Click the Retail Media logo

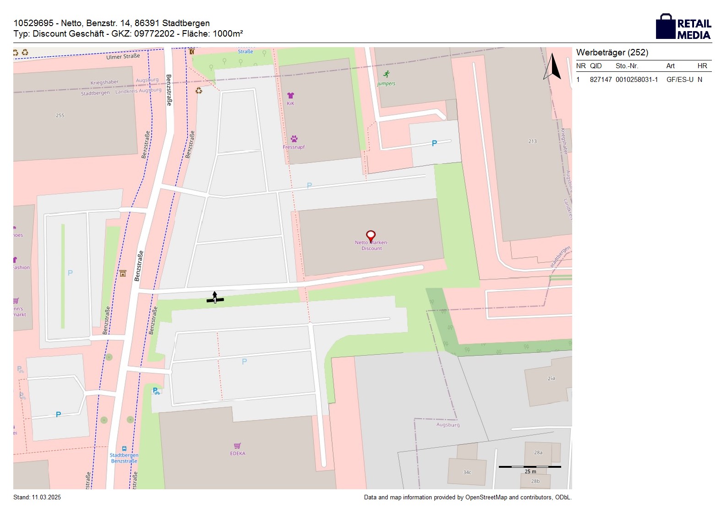coord(683,27)
